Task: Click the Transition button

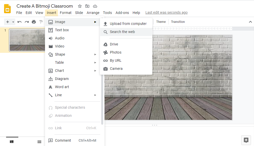Action: pyautogui.click(x=178, y=22)
